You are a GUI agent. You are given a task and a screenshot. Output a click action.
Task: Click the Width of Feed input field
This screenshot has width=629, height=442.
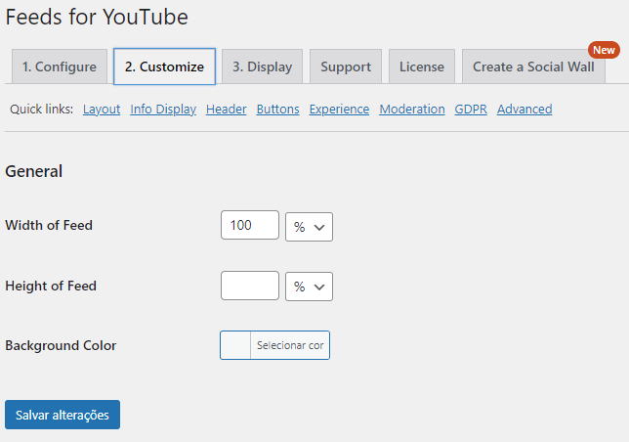tap(250, 226)
